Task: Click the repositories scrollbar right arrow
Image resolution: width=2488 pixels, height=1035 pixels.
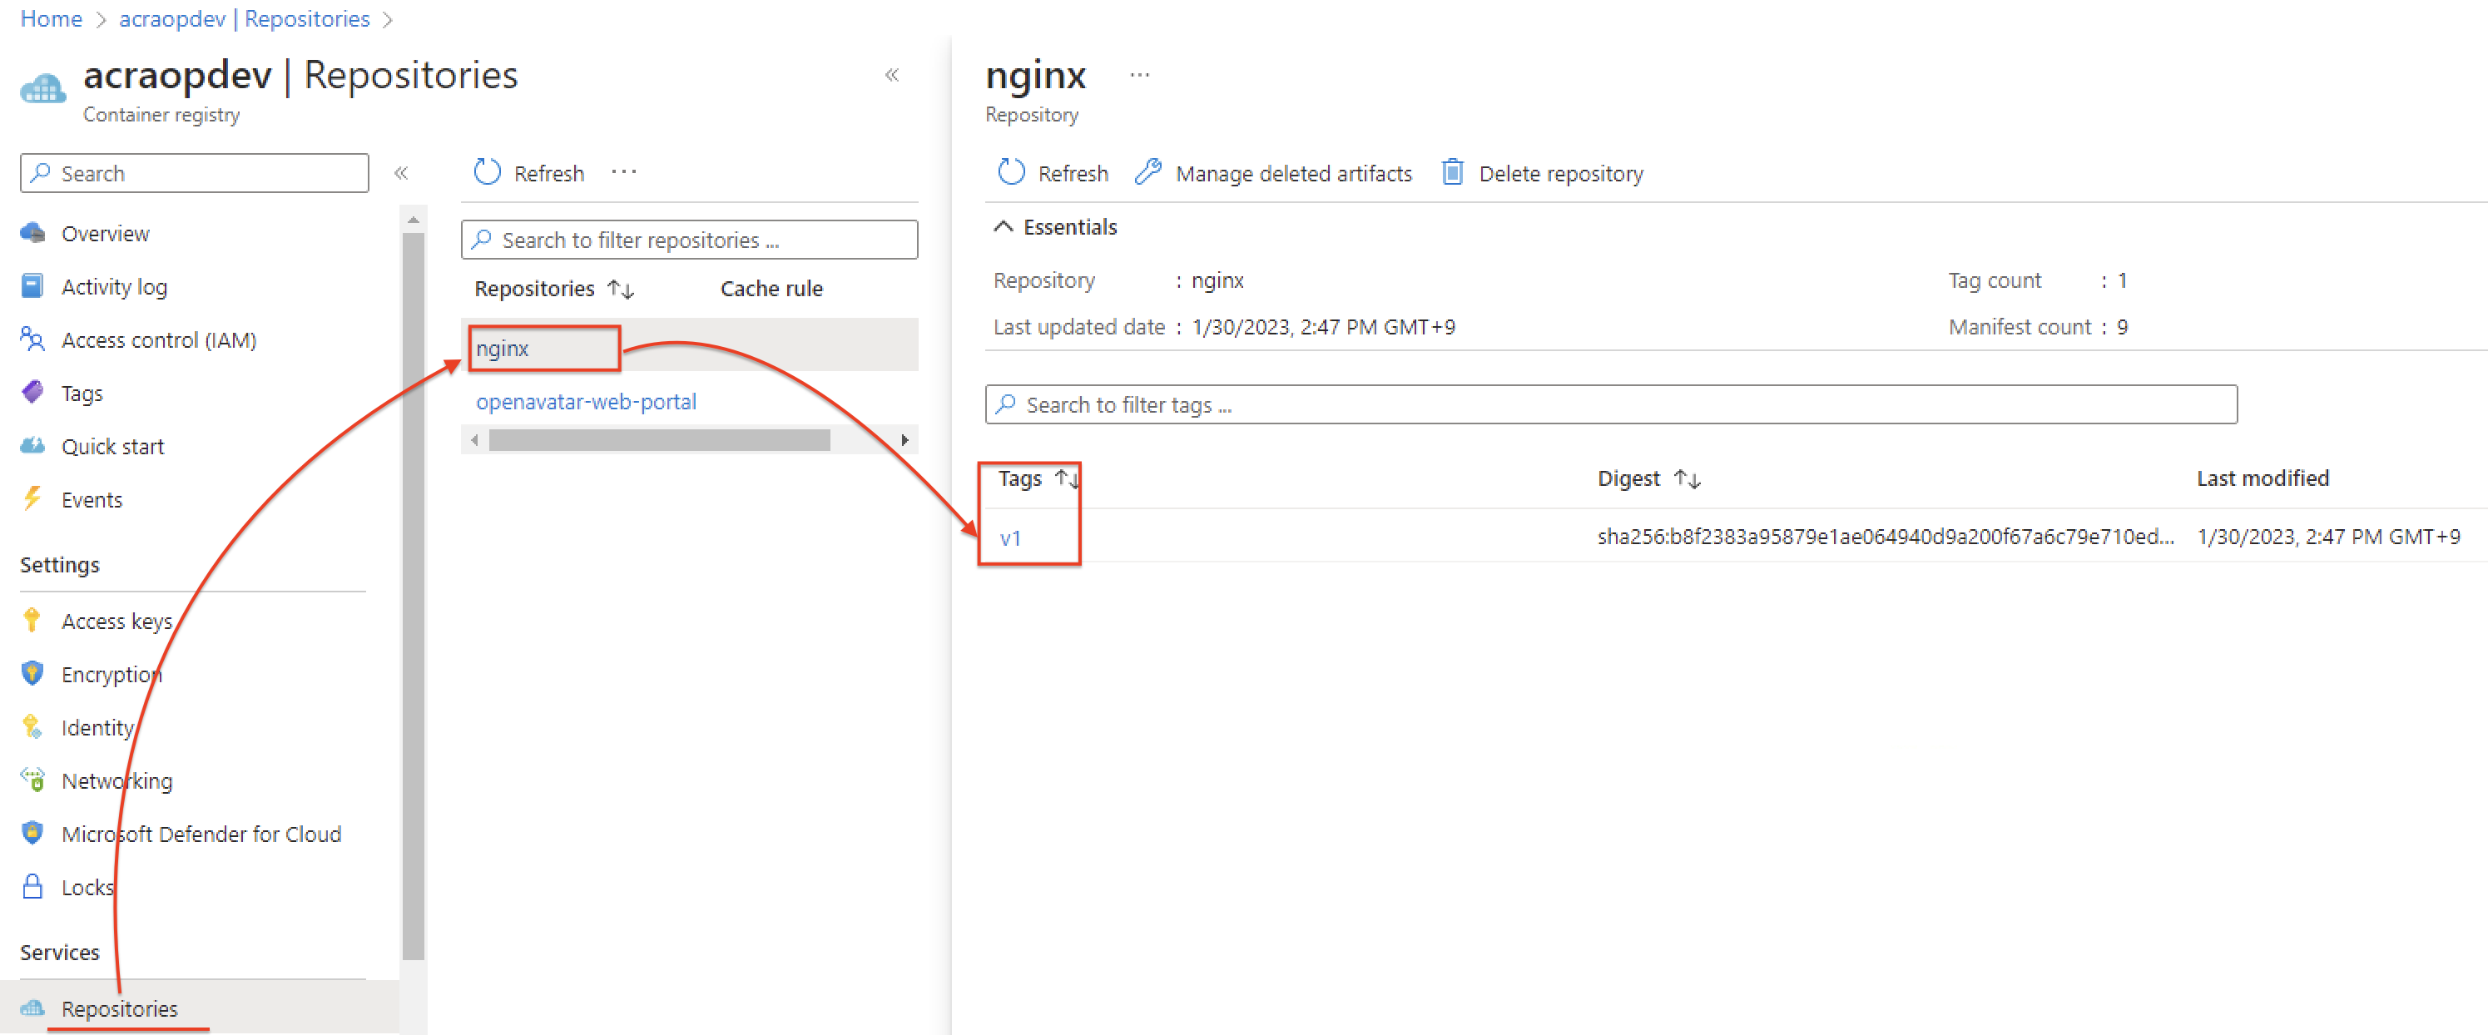Action: pyautogui.click(x=905, y=440)
